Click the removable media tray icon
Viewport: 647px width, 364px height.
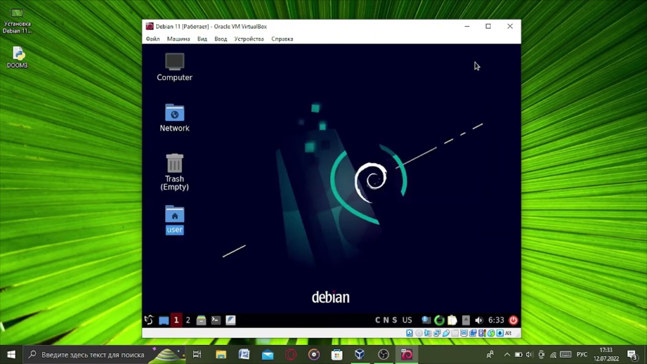pos(466,320)
